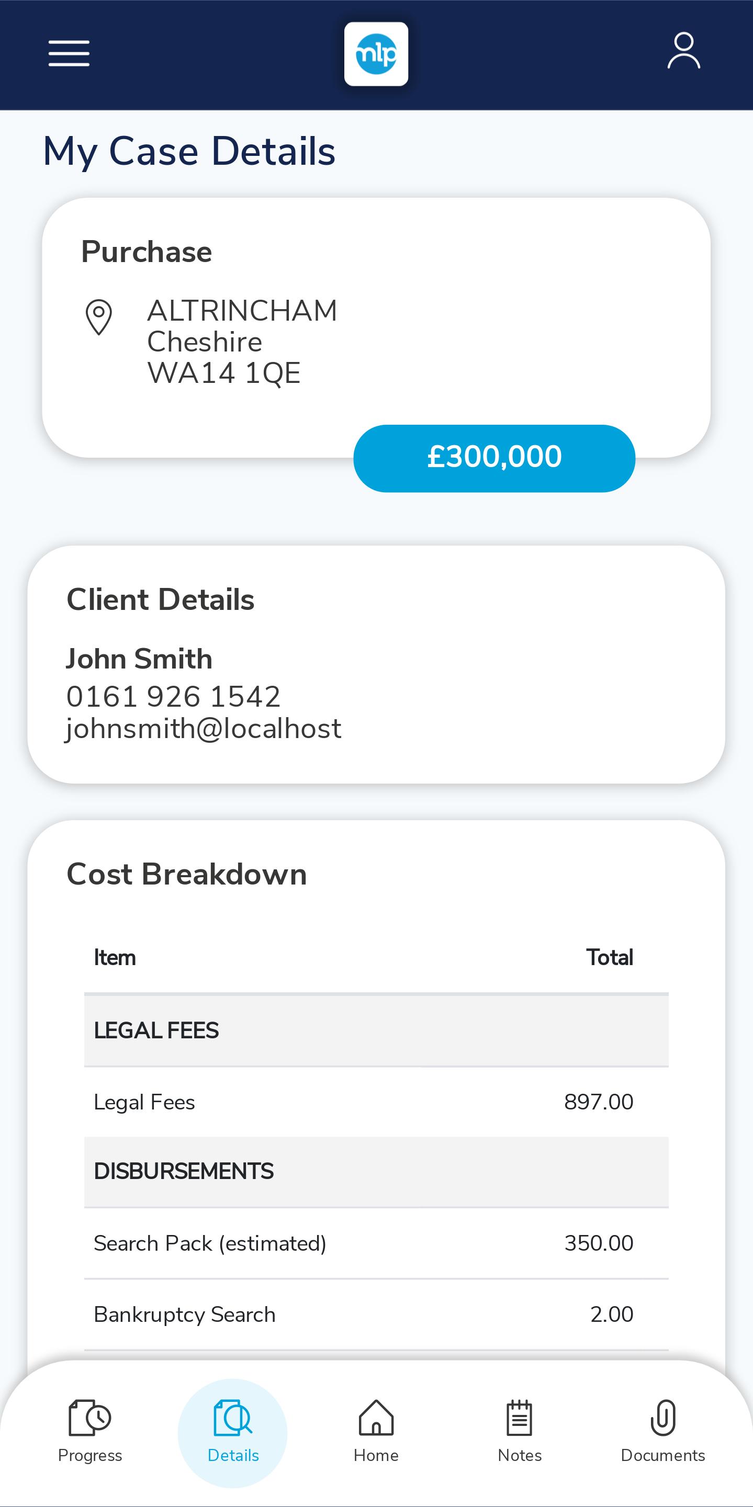This screenshot has height=1507, width=753.
Task: Select the Bankruptcy Search row
Action: click(376, 1315)
